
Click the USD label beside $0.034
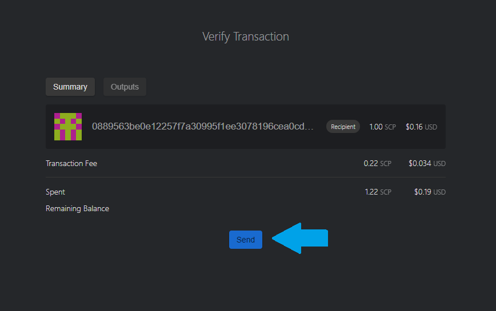tap(439, 164)
